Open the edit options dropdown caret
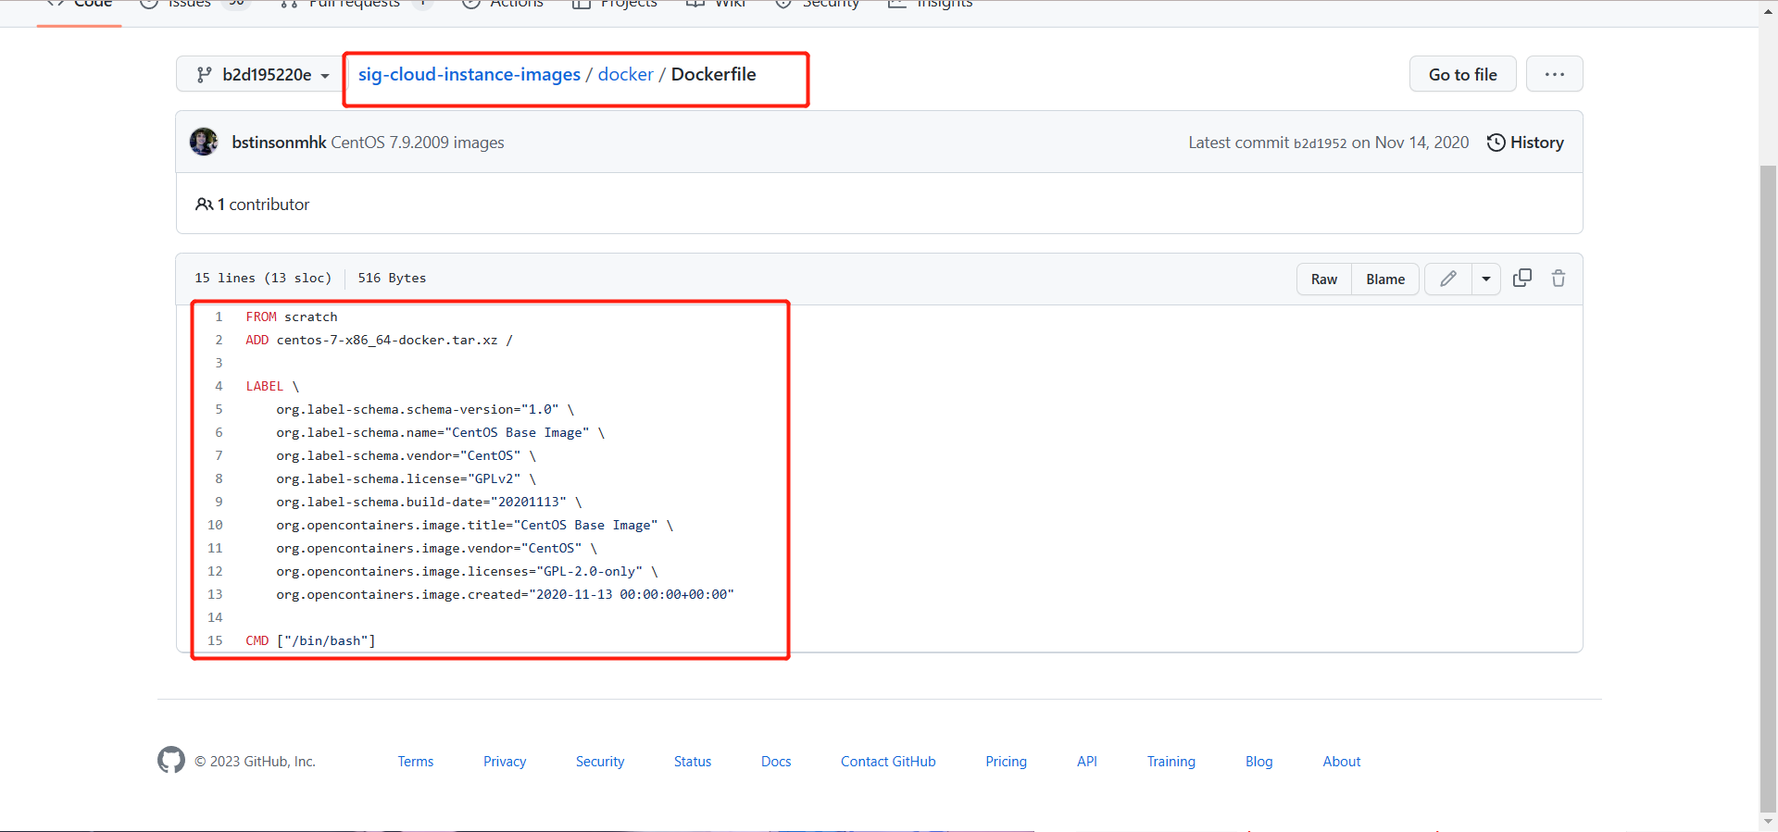 point(1486,279)
